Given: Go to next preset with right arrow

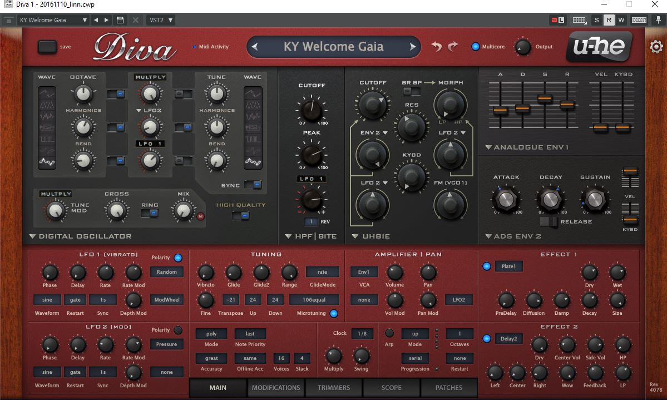Looking at the screenshot, I should [x=413, y=47].
